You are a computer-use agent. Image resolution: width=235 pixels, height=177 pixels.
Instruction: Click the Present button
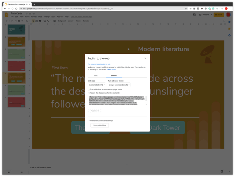(204, 15)
